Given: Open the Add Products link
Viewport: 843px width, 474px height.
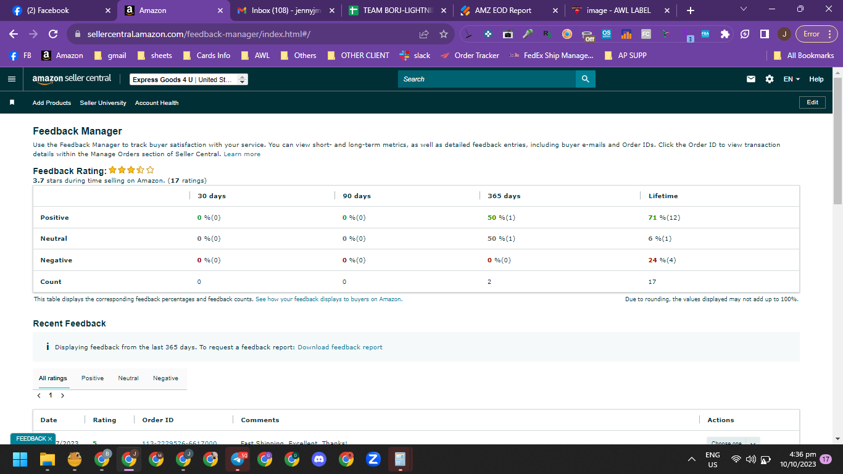Looking at the screenshot, I should 52,103.
